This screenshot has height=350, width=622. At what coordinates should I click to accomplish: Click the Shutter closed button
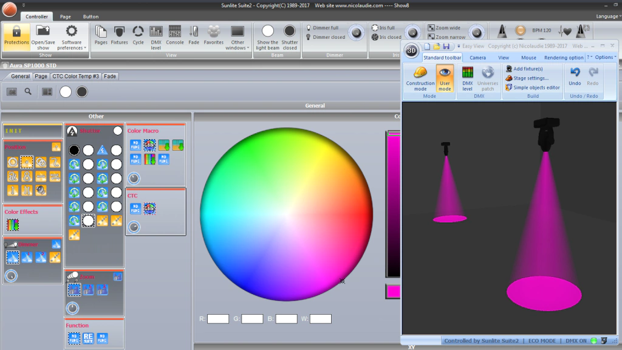pos(290,37)
